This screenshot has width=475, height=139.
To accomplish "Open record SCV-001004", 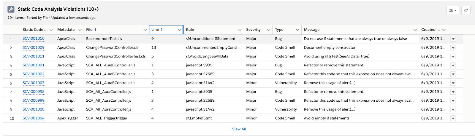I will [x=34, y=118].
